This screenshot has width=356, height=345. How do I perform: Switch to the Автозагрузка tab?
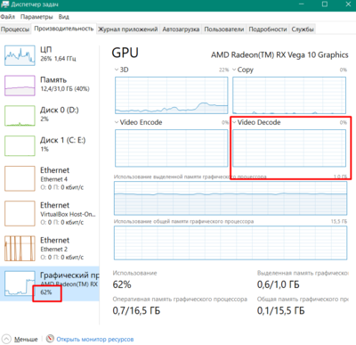(x=181, y=29)
